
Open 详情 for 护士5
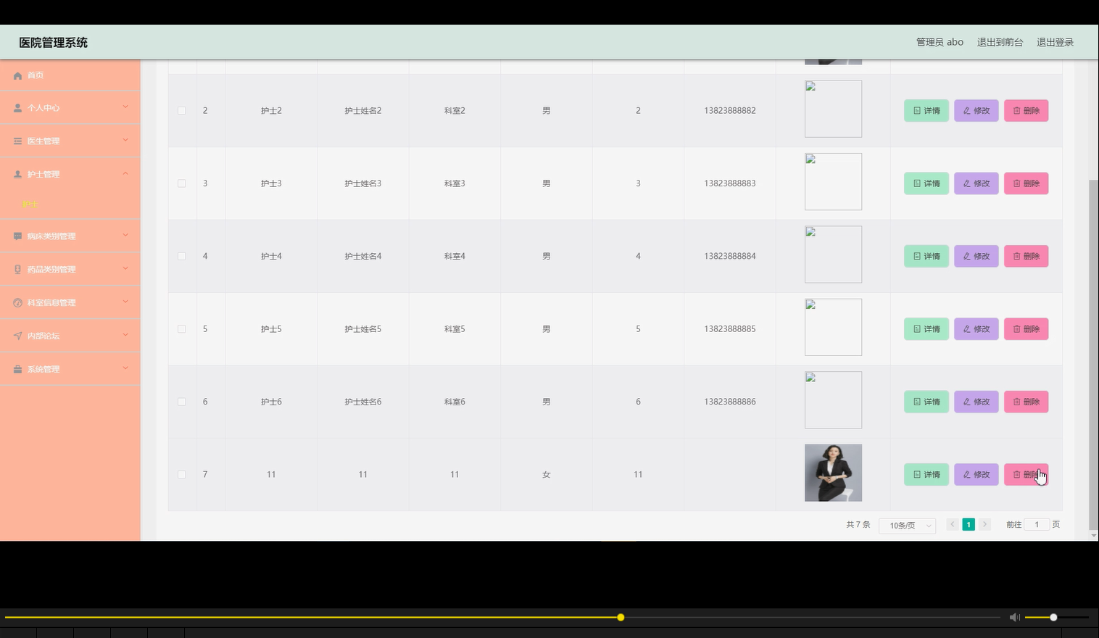[926, 329]
